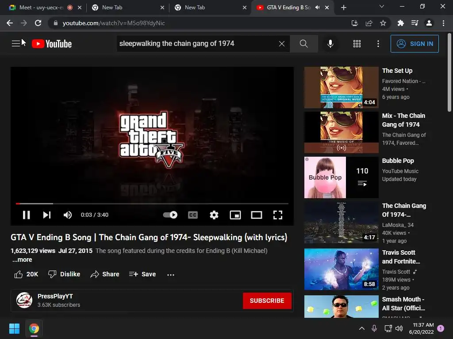
Task: Skip to next video
Action: [47, 215]
